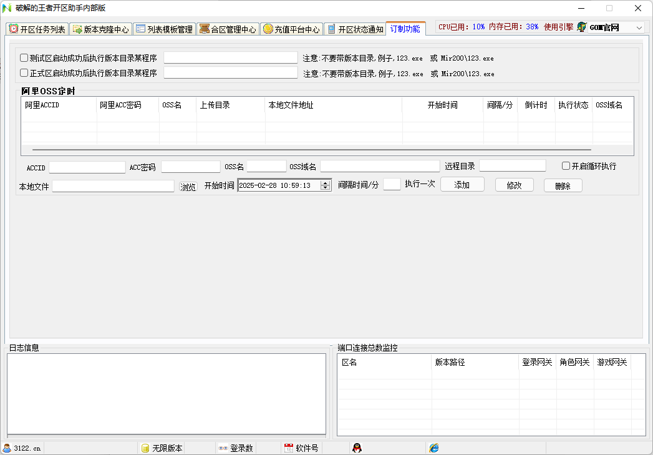Click the 区名 column header

click(384, 362)
